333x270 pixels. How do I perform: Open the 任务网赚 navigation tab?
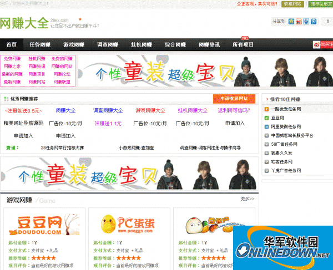coord(40,44)
